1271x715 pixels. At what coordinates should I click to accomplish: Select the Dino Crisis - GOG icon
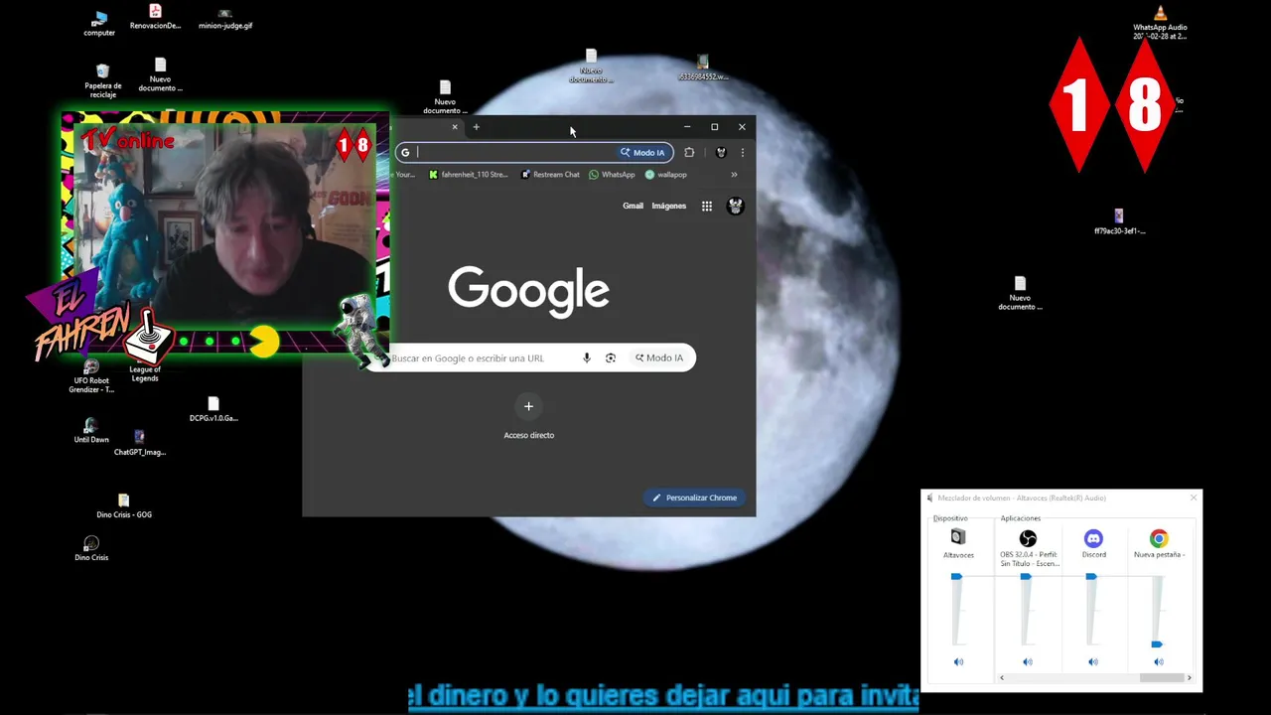(x=124, y=506)
